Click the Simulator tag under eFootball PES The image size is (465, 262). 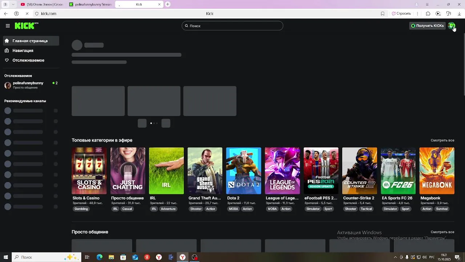[x=313, y=209]
